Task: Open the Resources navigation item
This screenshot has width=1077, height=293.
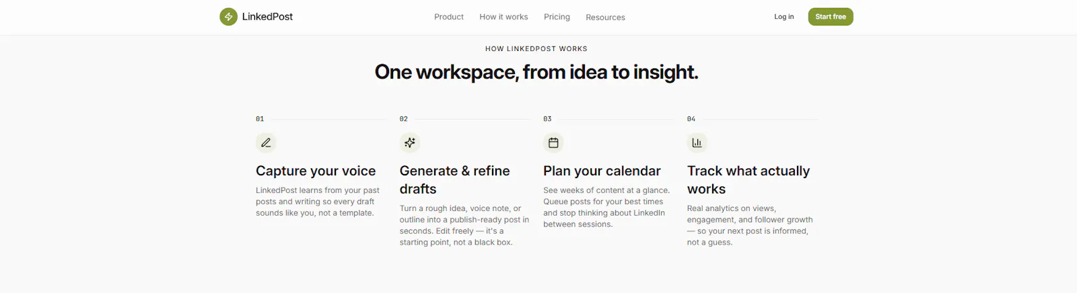Action: click(x=605, y=17)
